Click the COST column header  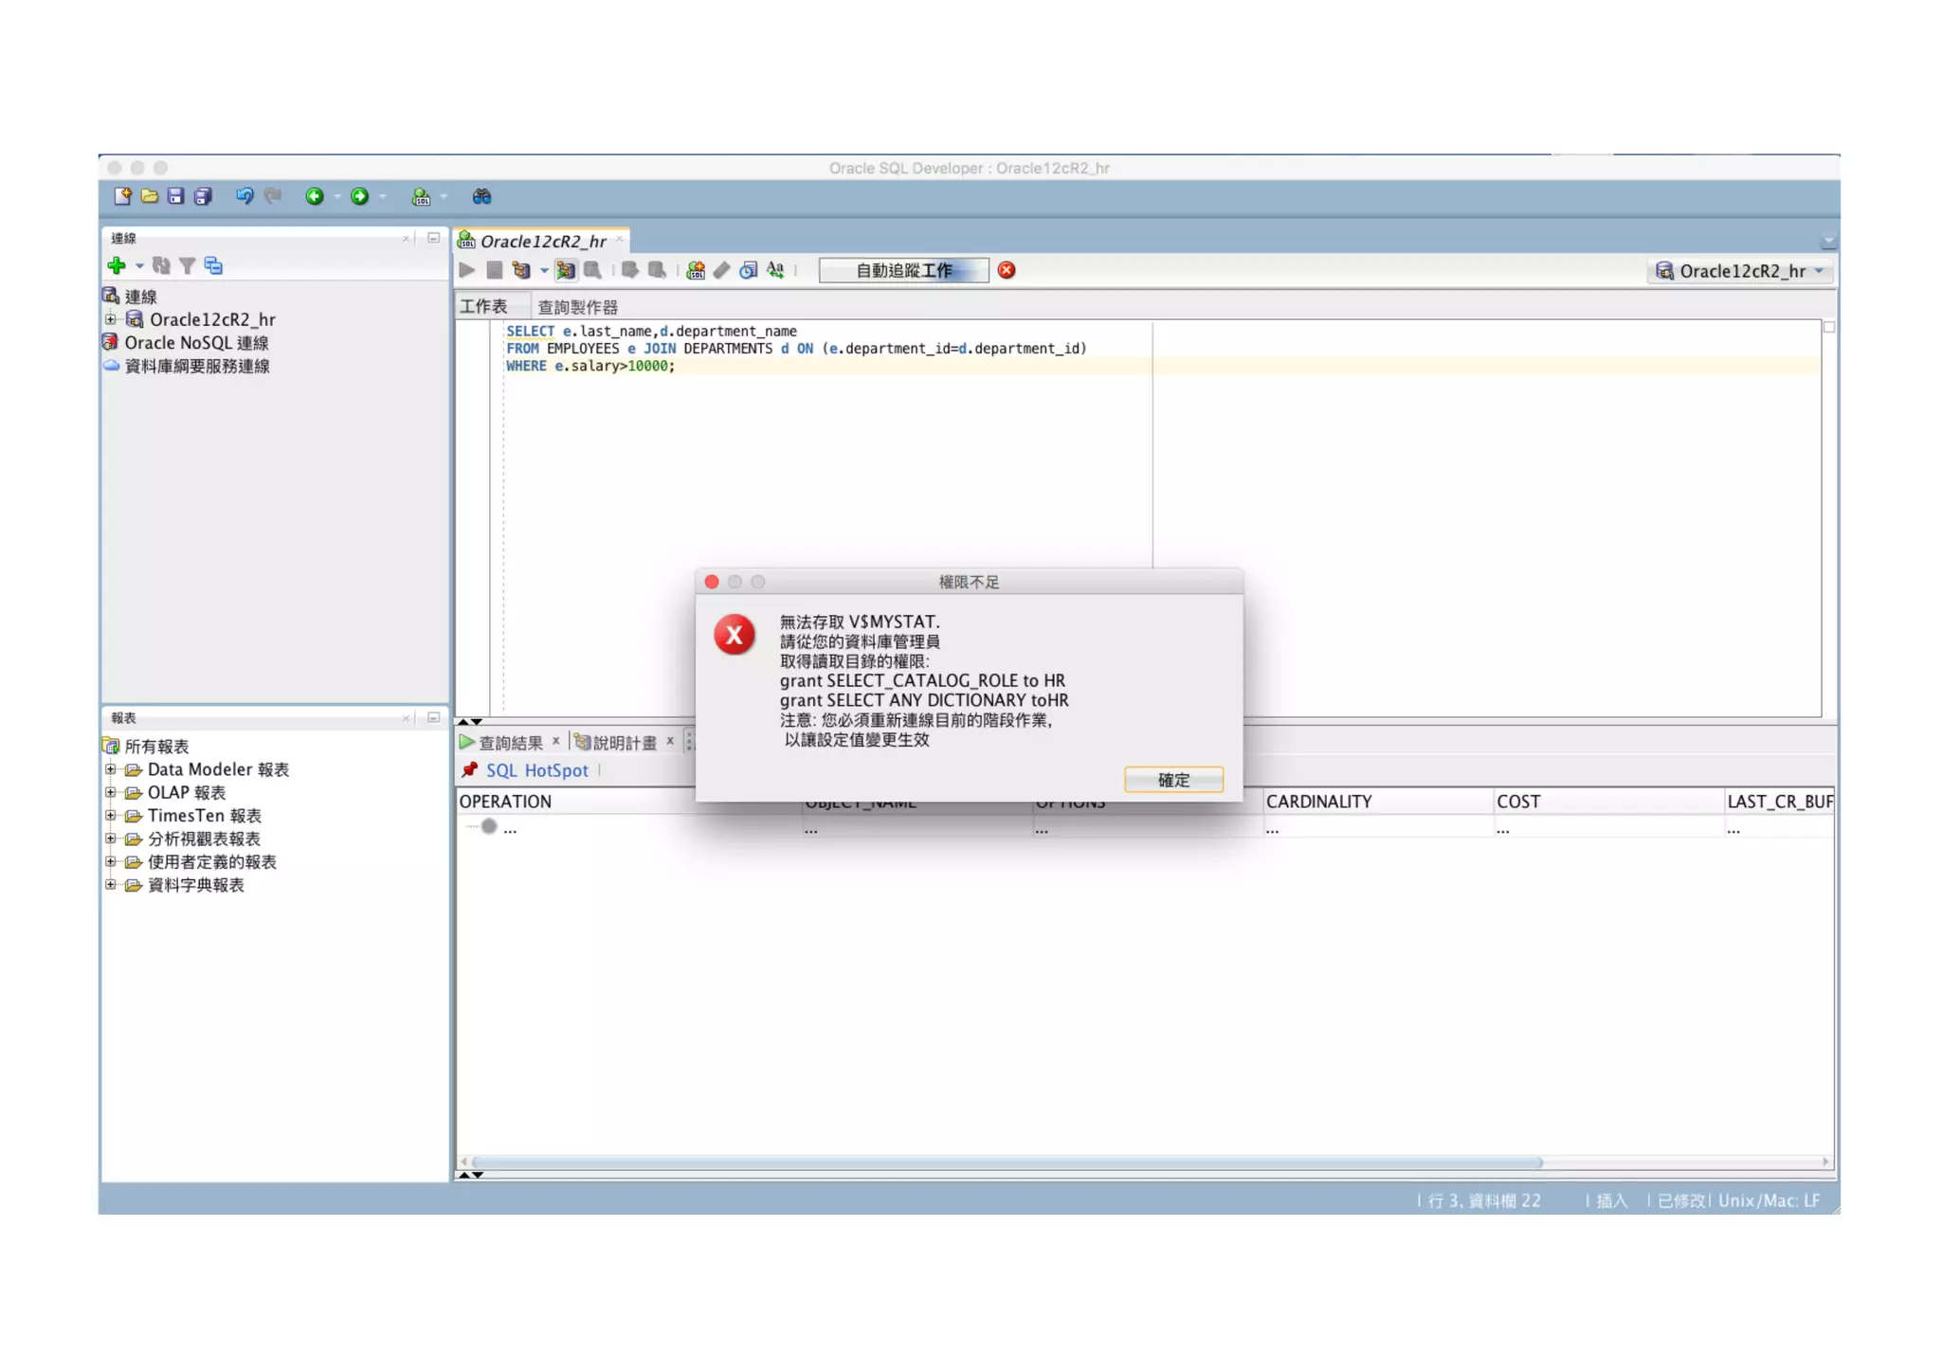click(1607, 802)
